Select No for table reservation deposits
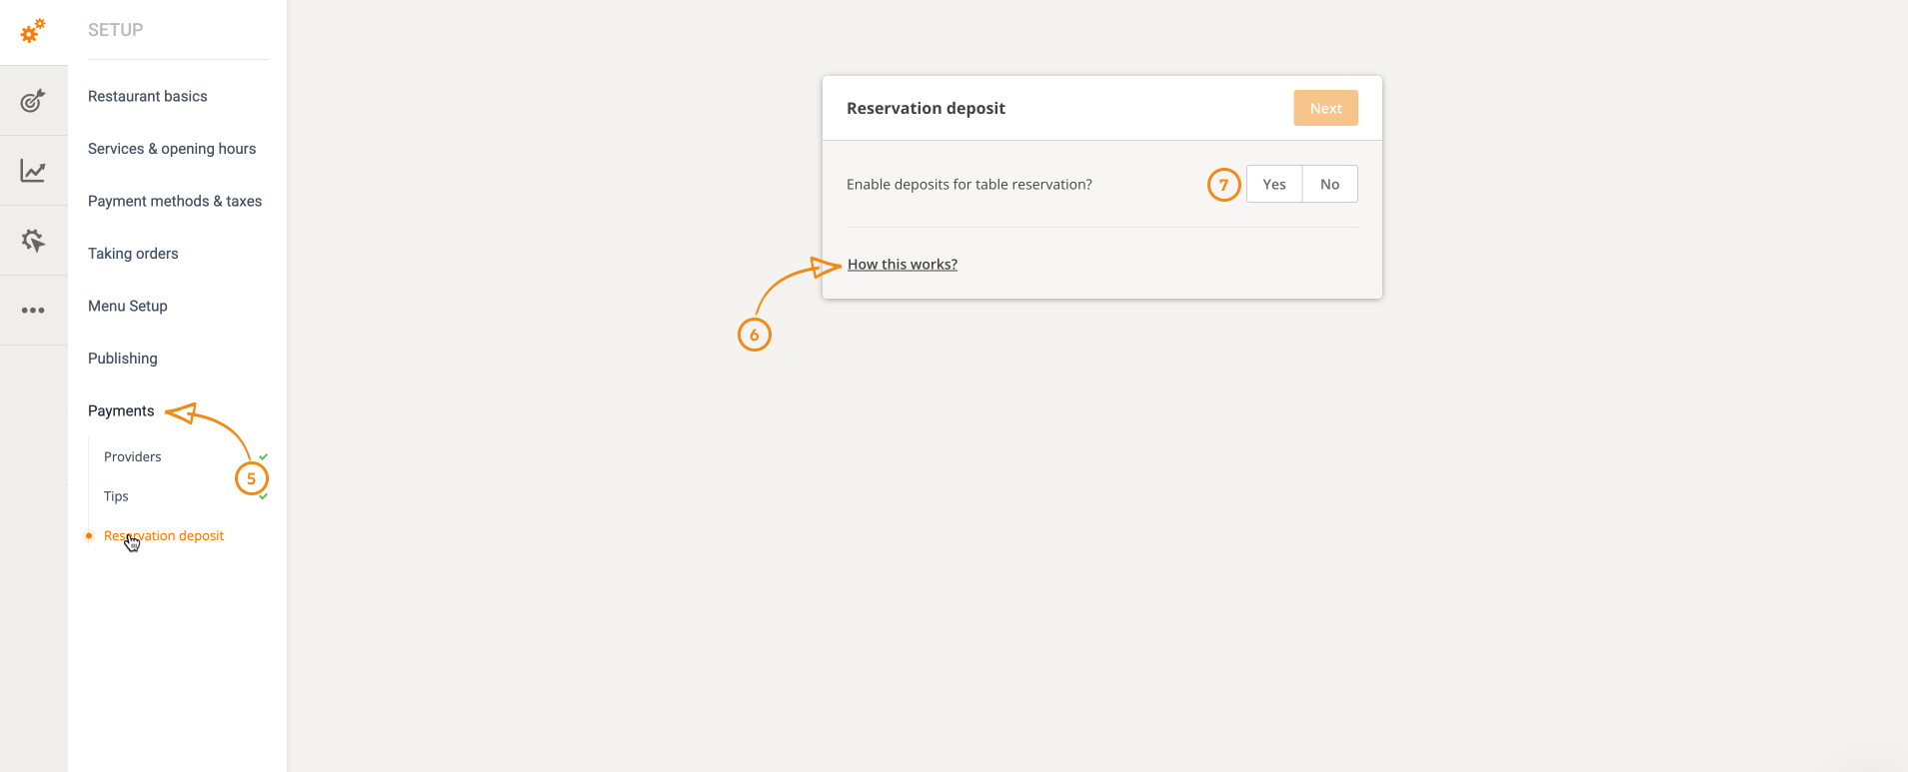Viewport: 1908px width, 772px height. 1329,185
